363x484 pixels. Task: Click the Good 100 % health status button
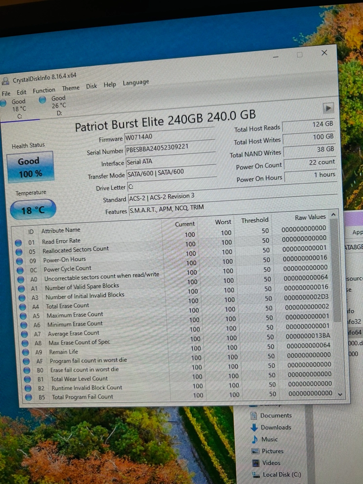[30, 167]
